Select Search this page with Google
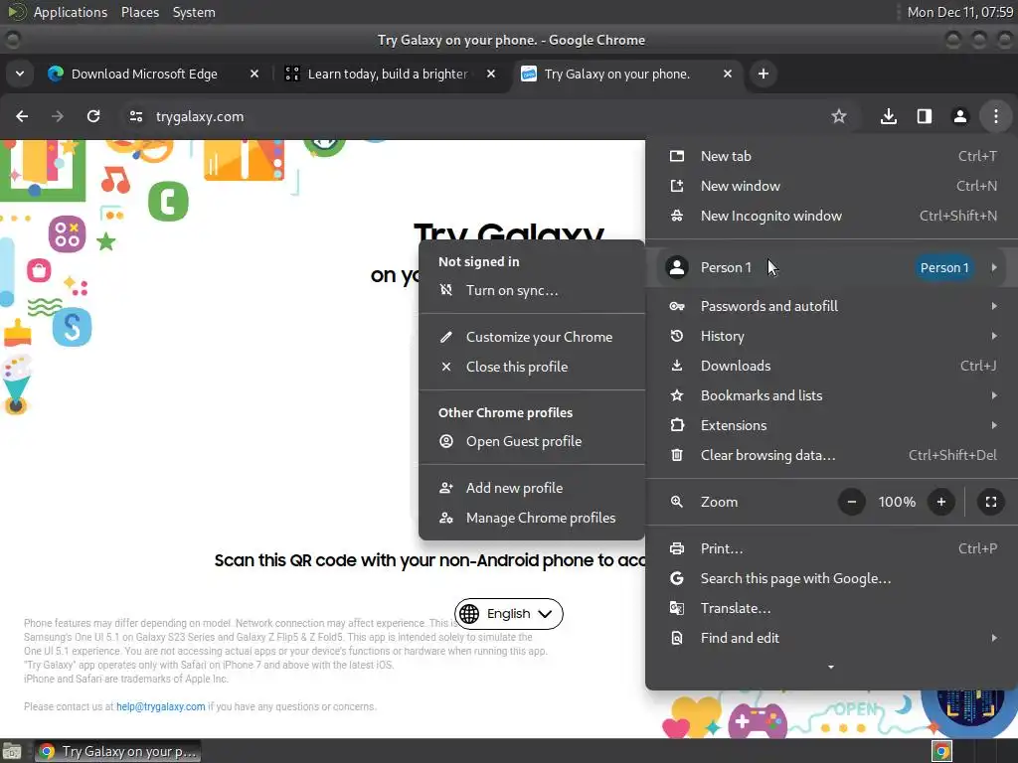1018x763 pixels. (831, 579)
